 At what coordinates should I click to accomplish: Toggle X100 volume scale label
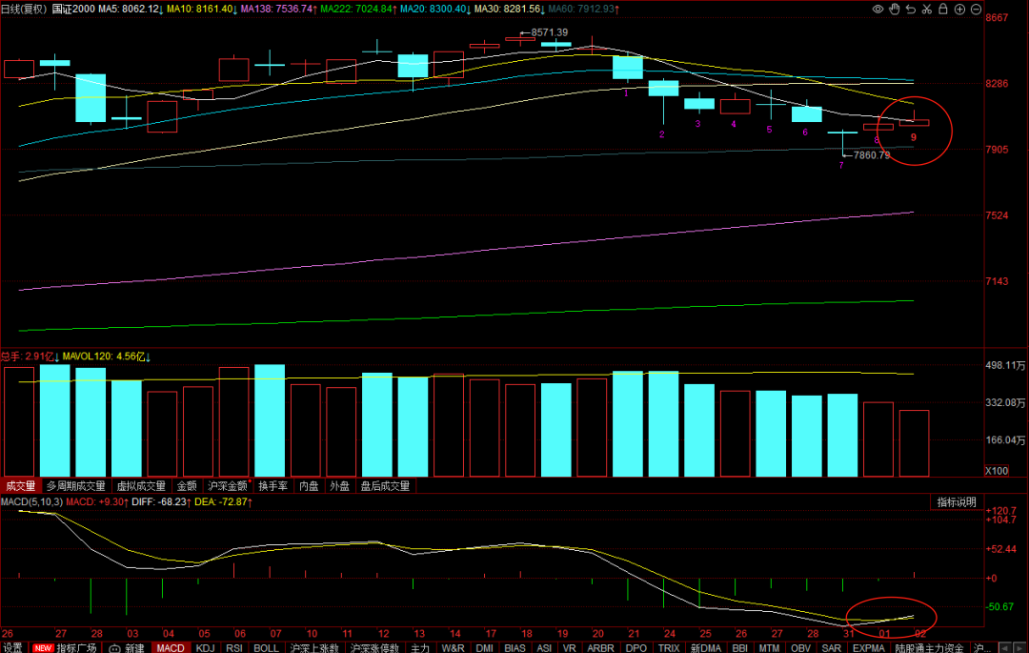997,471
